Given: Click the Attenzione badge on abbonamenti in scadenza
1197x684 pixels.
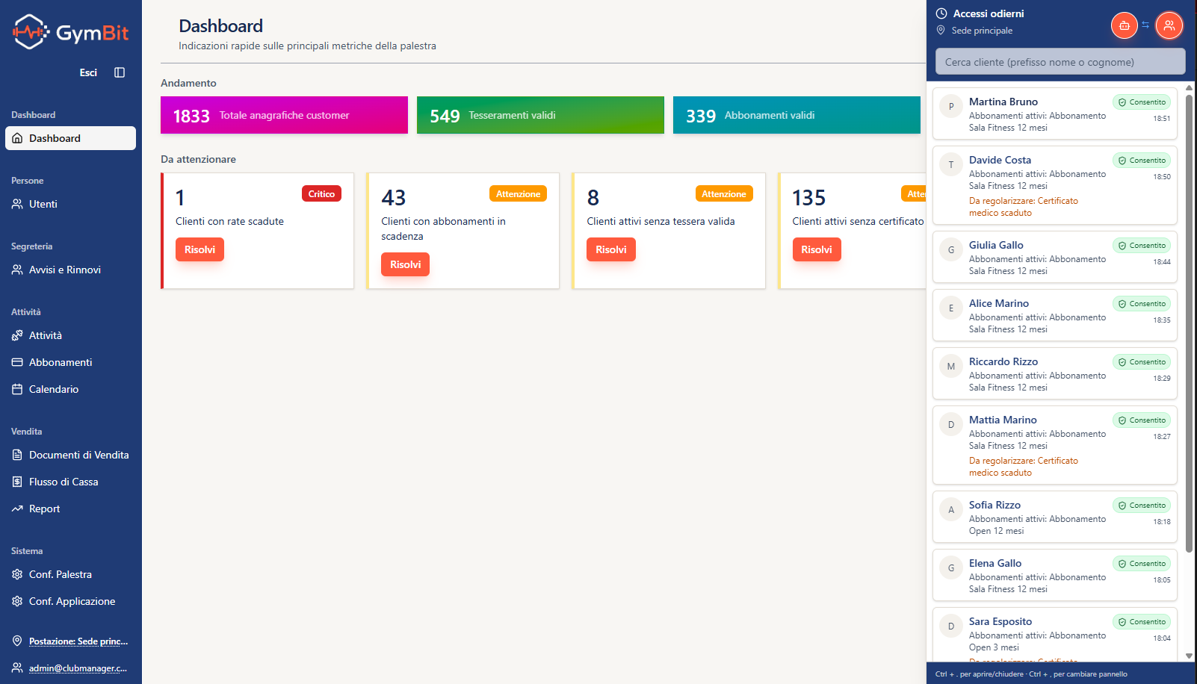Looking at the screenshot, I should click(x=518, y=193).
